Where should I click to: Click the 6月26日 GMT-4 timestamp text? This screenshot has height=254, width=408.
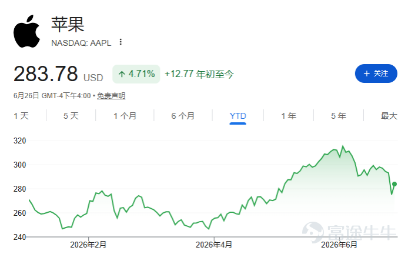pos(52,96)
